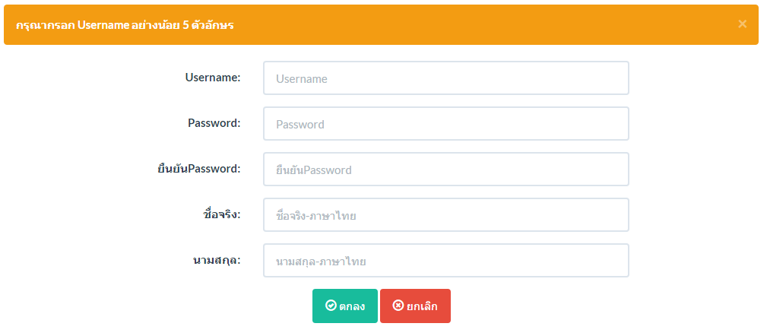Viewport: 767px width, 336px height.
Task: Dismiss the orange Username warning alert
Action: [742, 24]
